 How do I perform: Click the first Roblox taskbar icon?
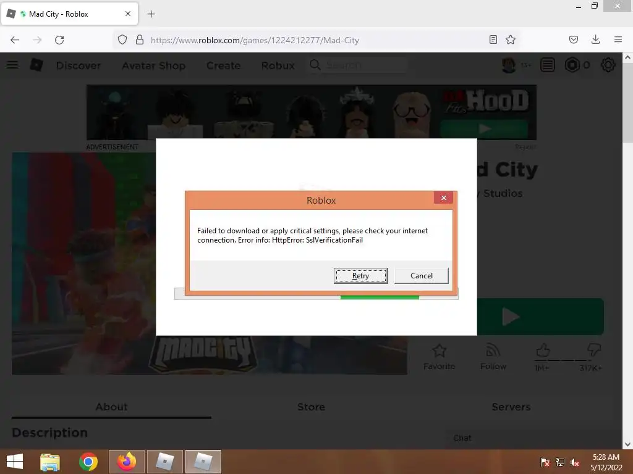pyautogui.click(x=164, y=462)
